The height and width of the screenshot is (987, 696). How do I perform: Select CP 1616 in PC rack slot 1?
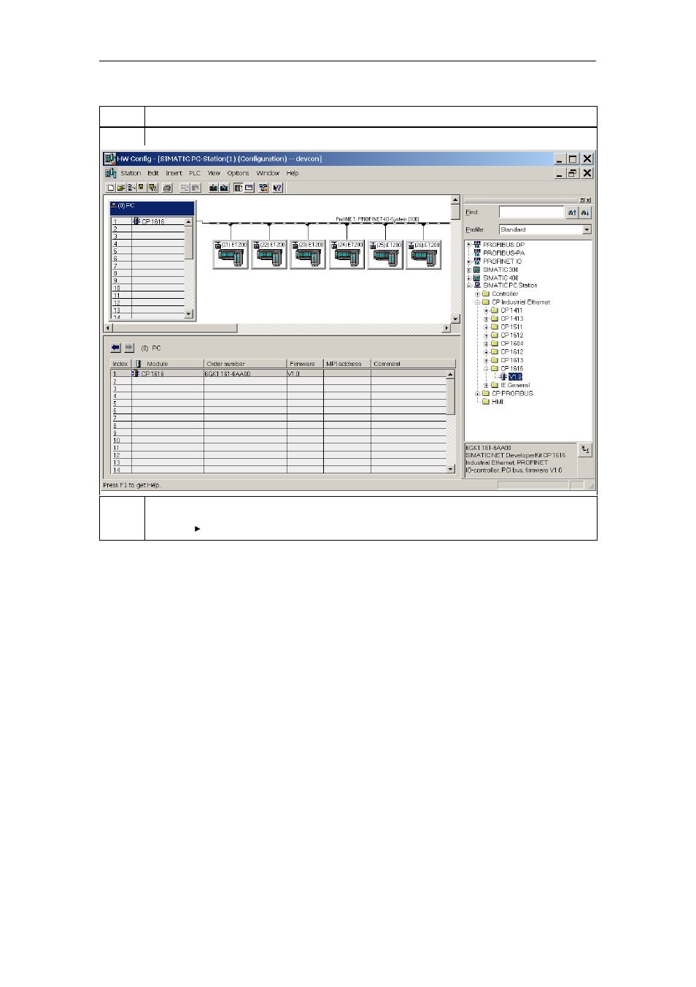tap(152, 221)
